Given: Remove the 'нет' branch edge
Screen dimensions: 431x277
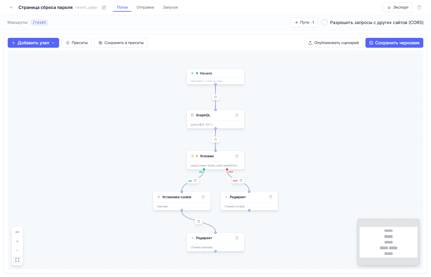Looking at the screenshot, I should coord(241,181).
